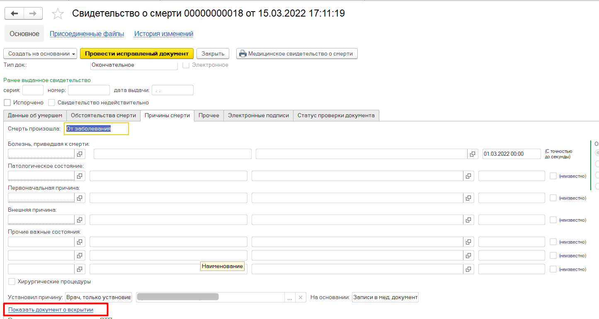This screenshot has width=599, height=319.
Task: Click Провести исправленый документ button
Action: pos(137,53)
